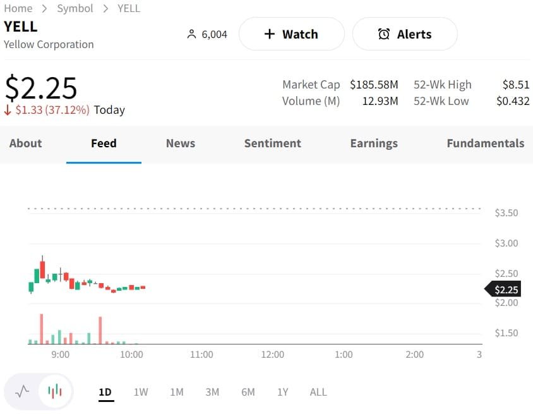Viewport: 533px width, 414px height.
Task: Show the 6M chart range
Action: [248, 392]
